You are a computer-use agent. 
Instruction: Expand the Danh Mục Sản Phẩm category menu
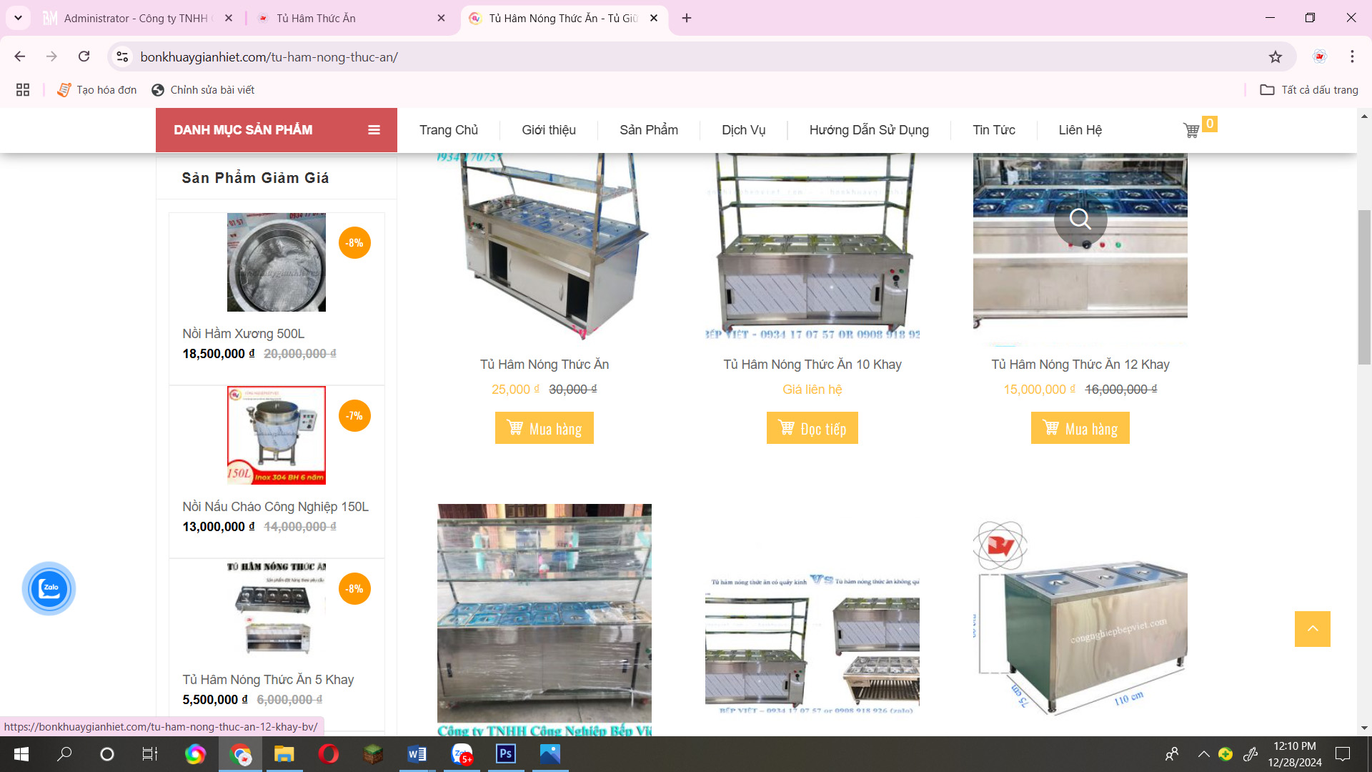277,130
